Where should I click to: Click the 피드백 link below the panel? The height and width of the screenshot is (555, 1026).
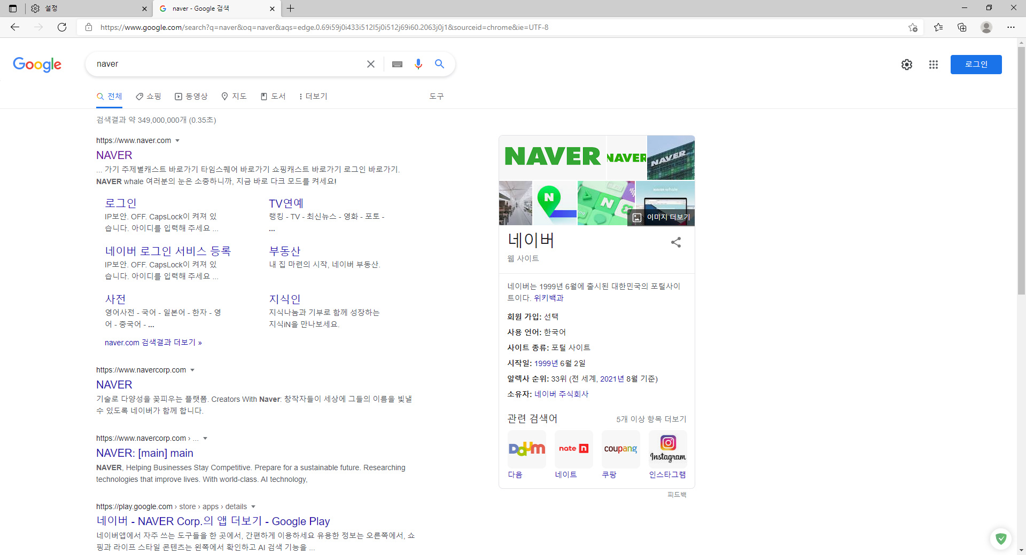[677, 495]
